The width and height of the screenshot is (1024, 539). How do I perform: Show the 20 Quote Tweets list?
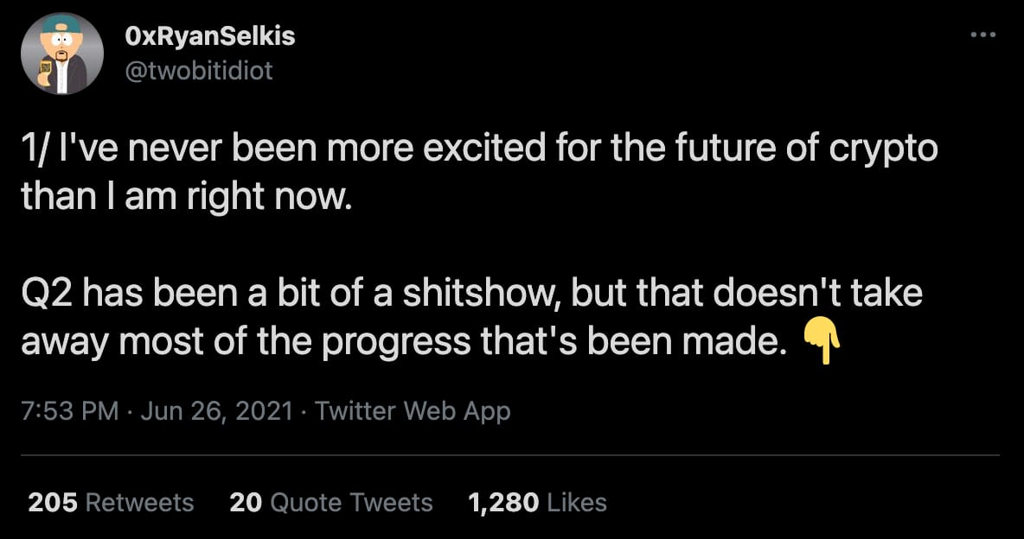click(x=331, y=503)
